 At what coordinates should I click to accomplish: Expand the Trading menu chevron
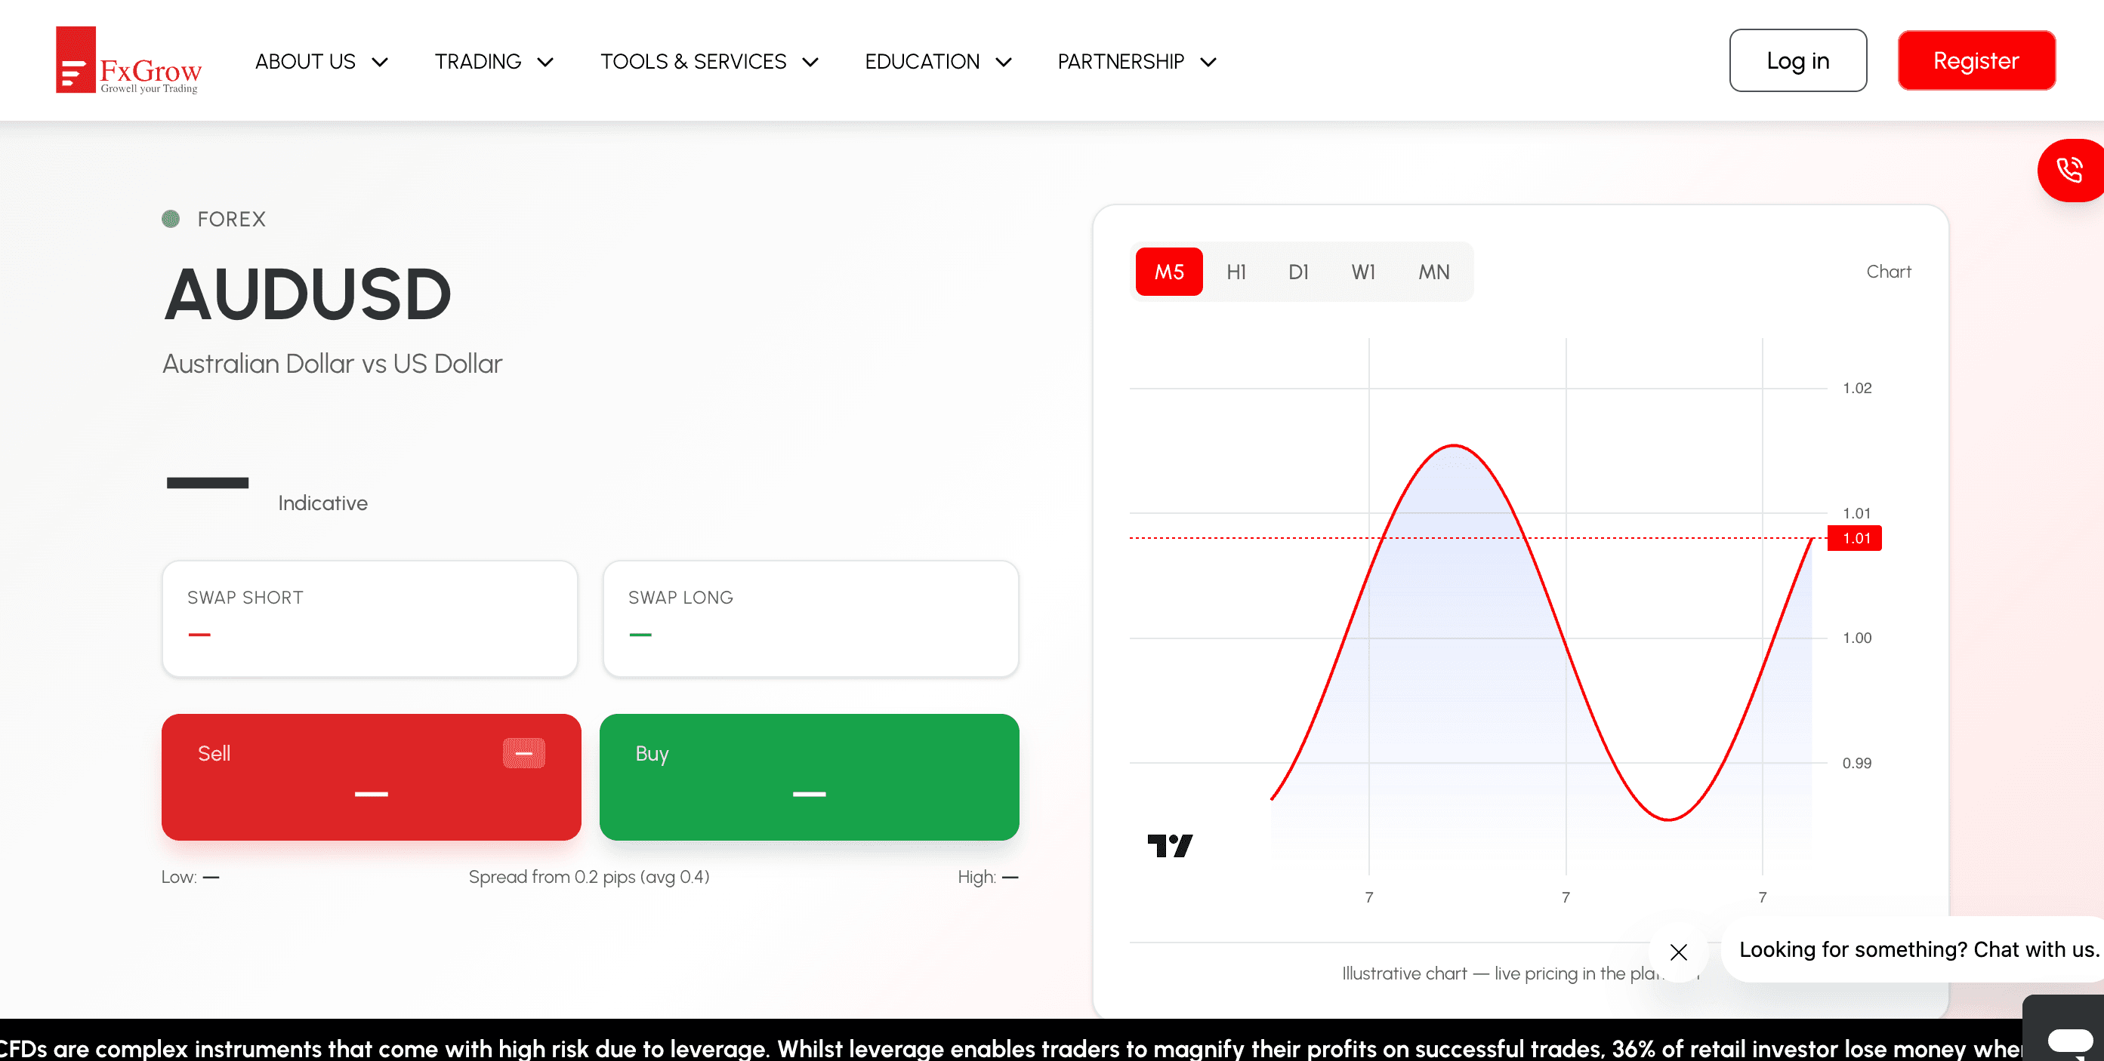tap(545, 62)
